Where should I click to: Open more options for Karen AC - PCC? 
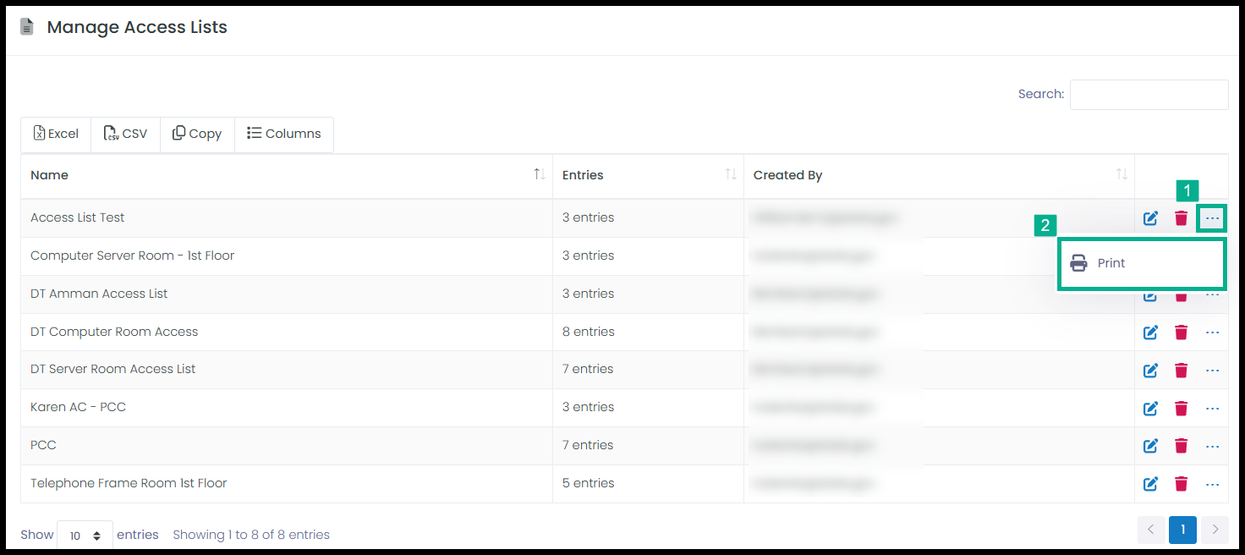1212,409
